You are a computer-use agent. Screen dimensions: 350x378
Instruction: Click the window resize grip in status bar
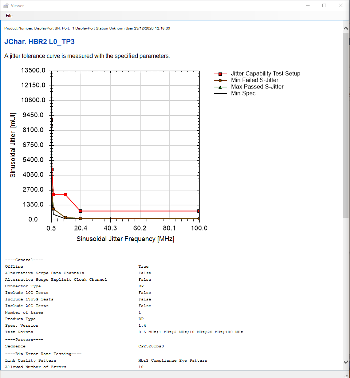pos(347,375)
